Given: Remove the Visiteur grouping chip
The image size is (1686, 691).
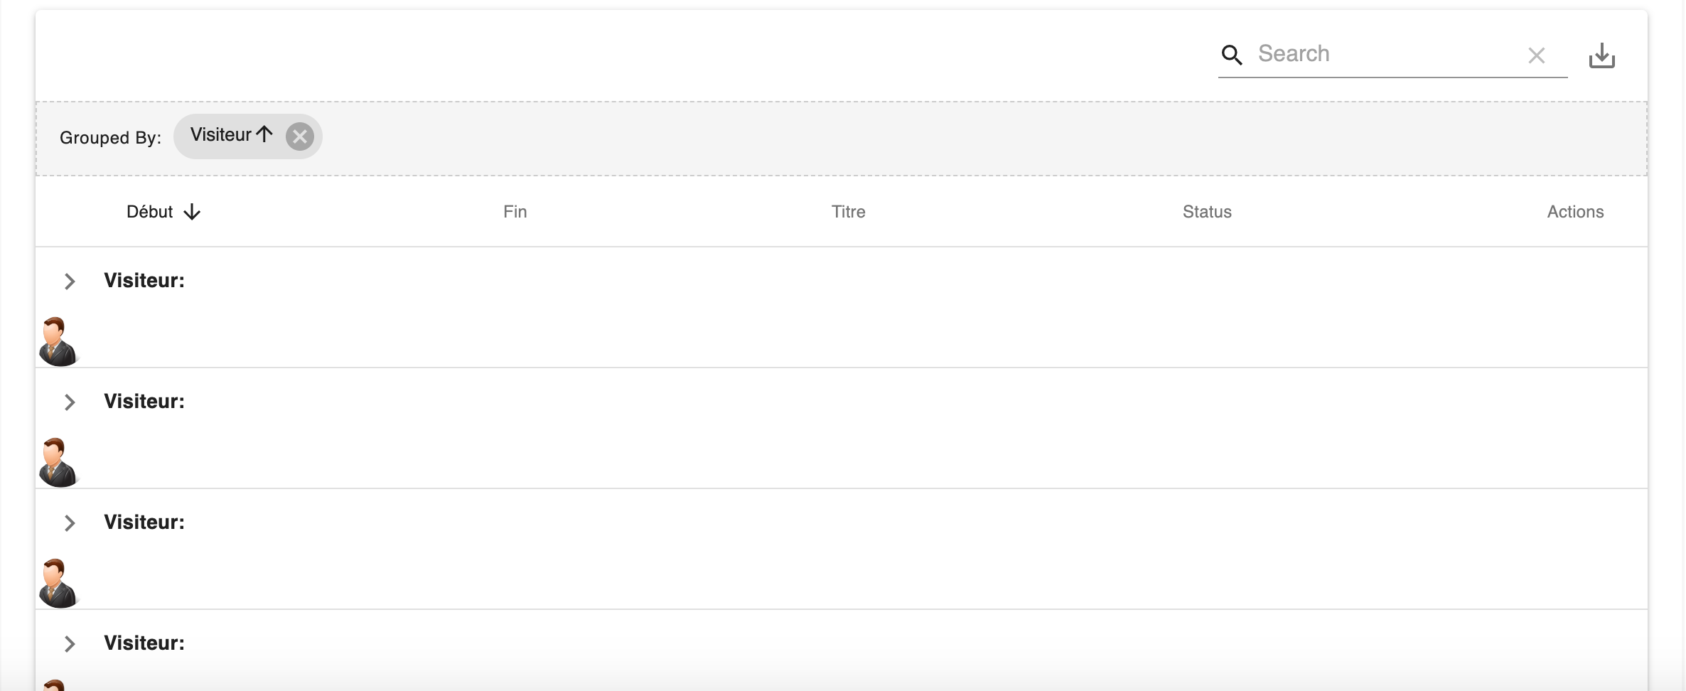Looking at the screenshot, I should point(299,136).
